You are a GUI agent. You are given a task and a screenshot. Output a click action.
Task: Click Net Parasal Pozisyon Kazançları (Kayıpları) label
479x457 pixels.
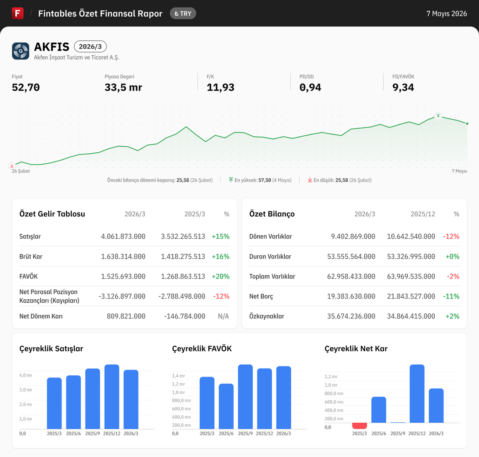[x=49, y=296]
